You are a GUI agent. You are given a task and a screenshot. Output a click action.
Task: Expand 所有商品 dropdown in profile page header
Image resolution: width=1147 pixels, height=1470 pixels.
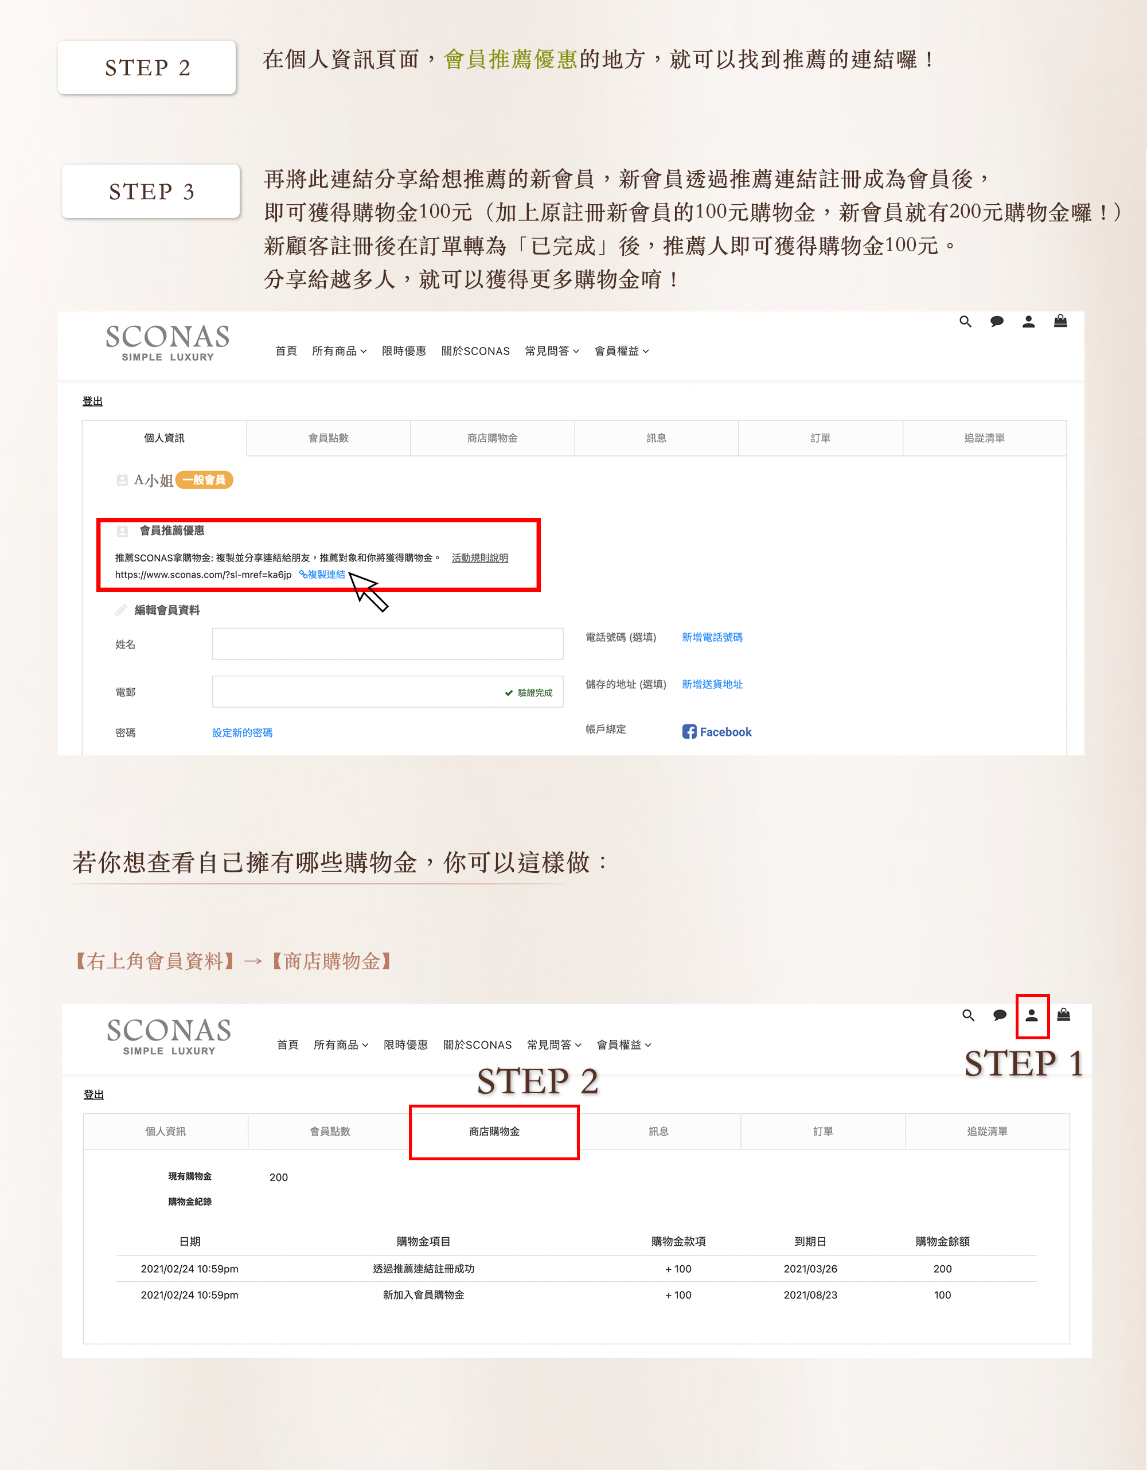click(340, 352)
